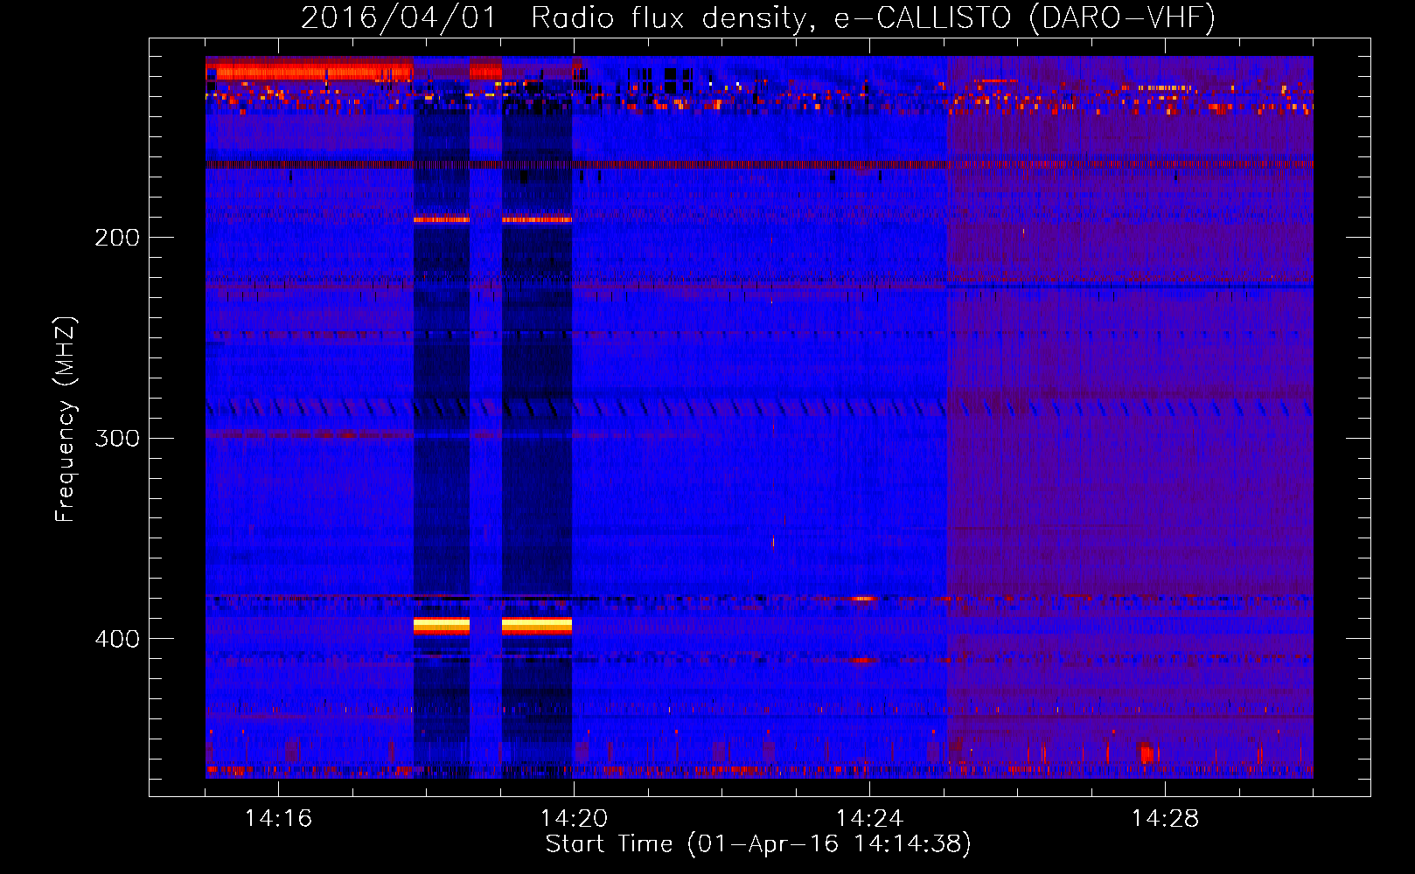Click the 14:28 time tick label

point(1165,818)
